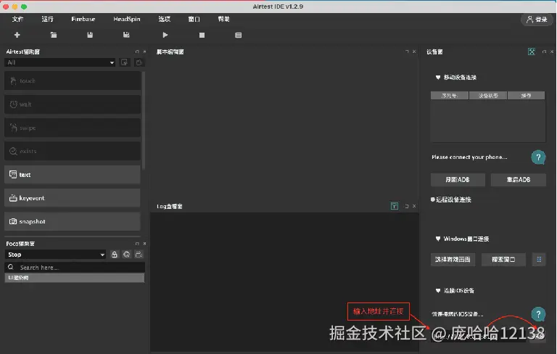Click the record icon beside the All dropdown

click(124, 62)
